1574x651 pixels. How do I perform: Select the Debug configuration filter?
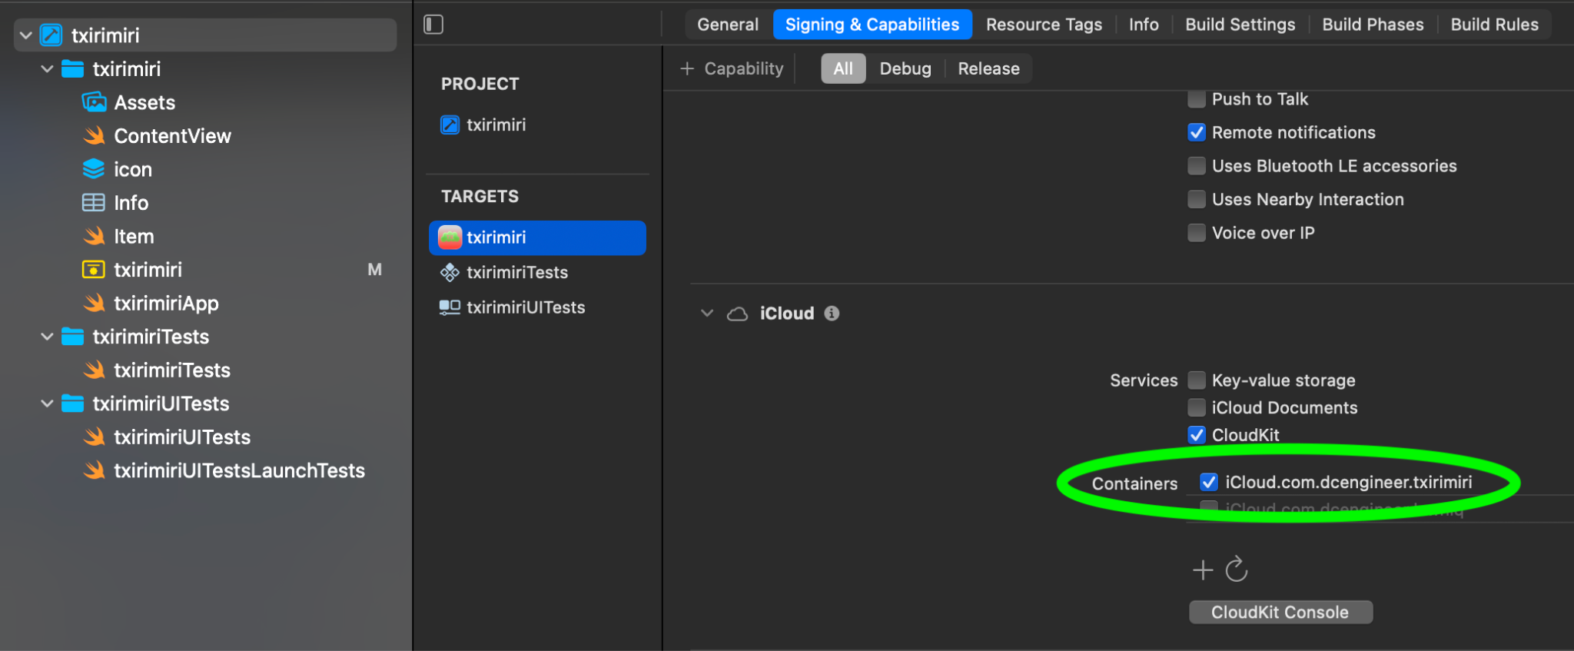tap(905, 68)
